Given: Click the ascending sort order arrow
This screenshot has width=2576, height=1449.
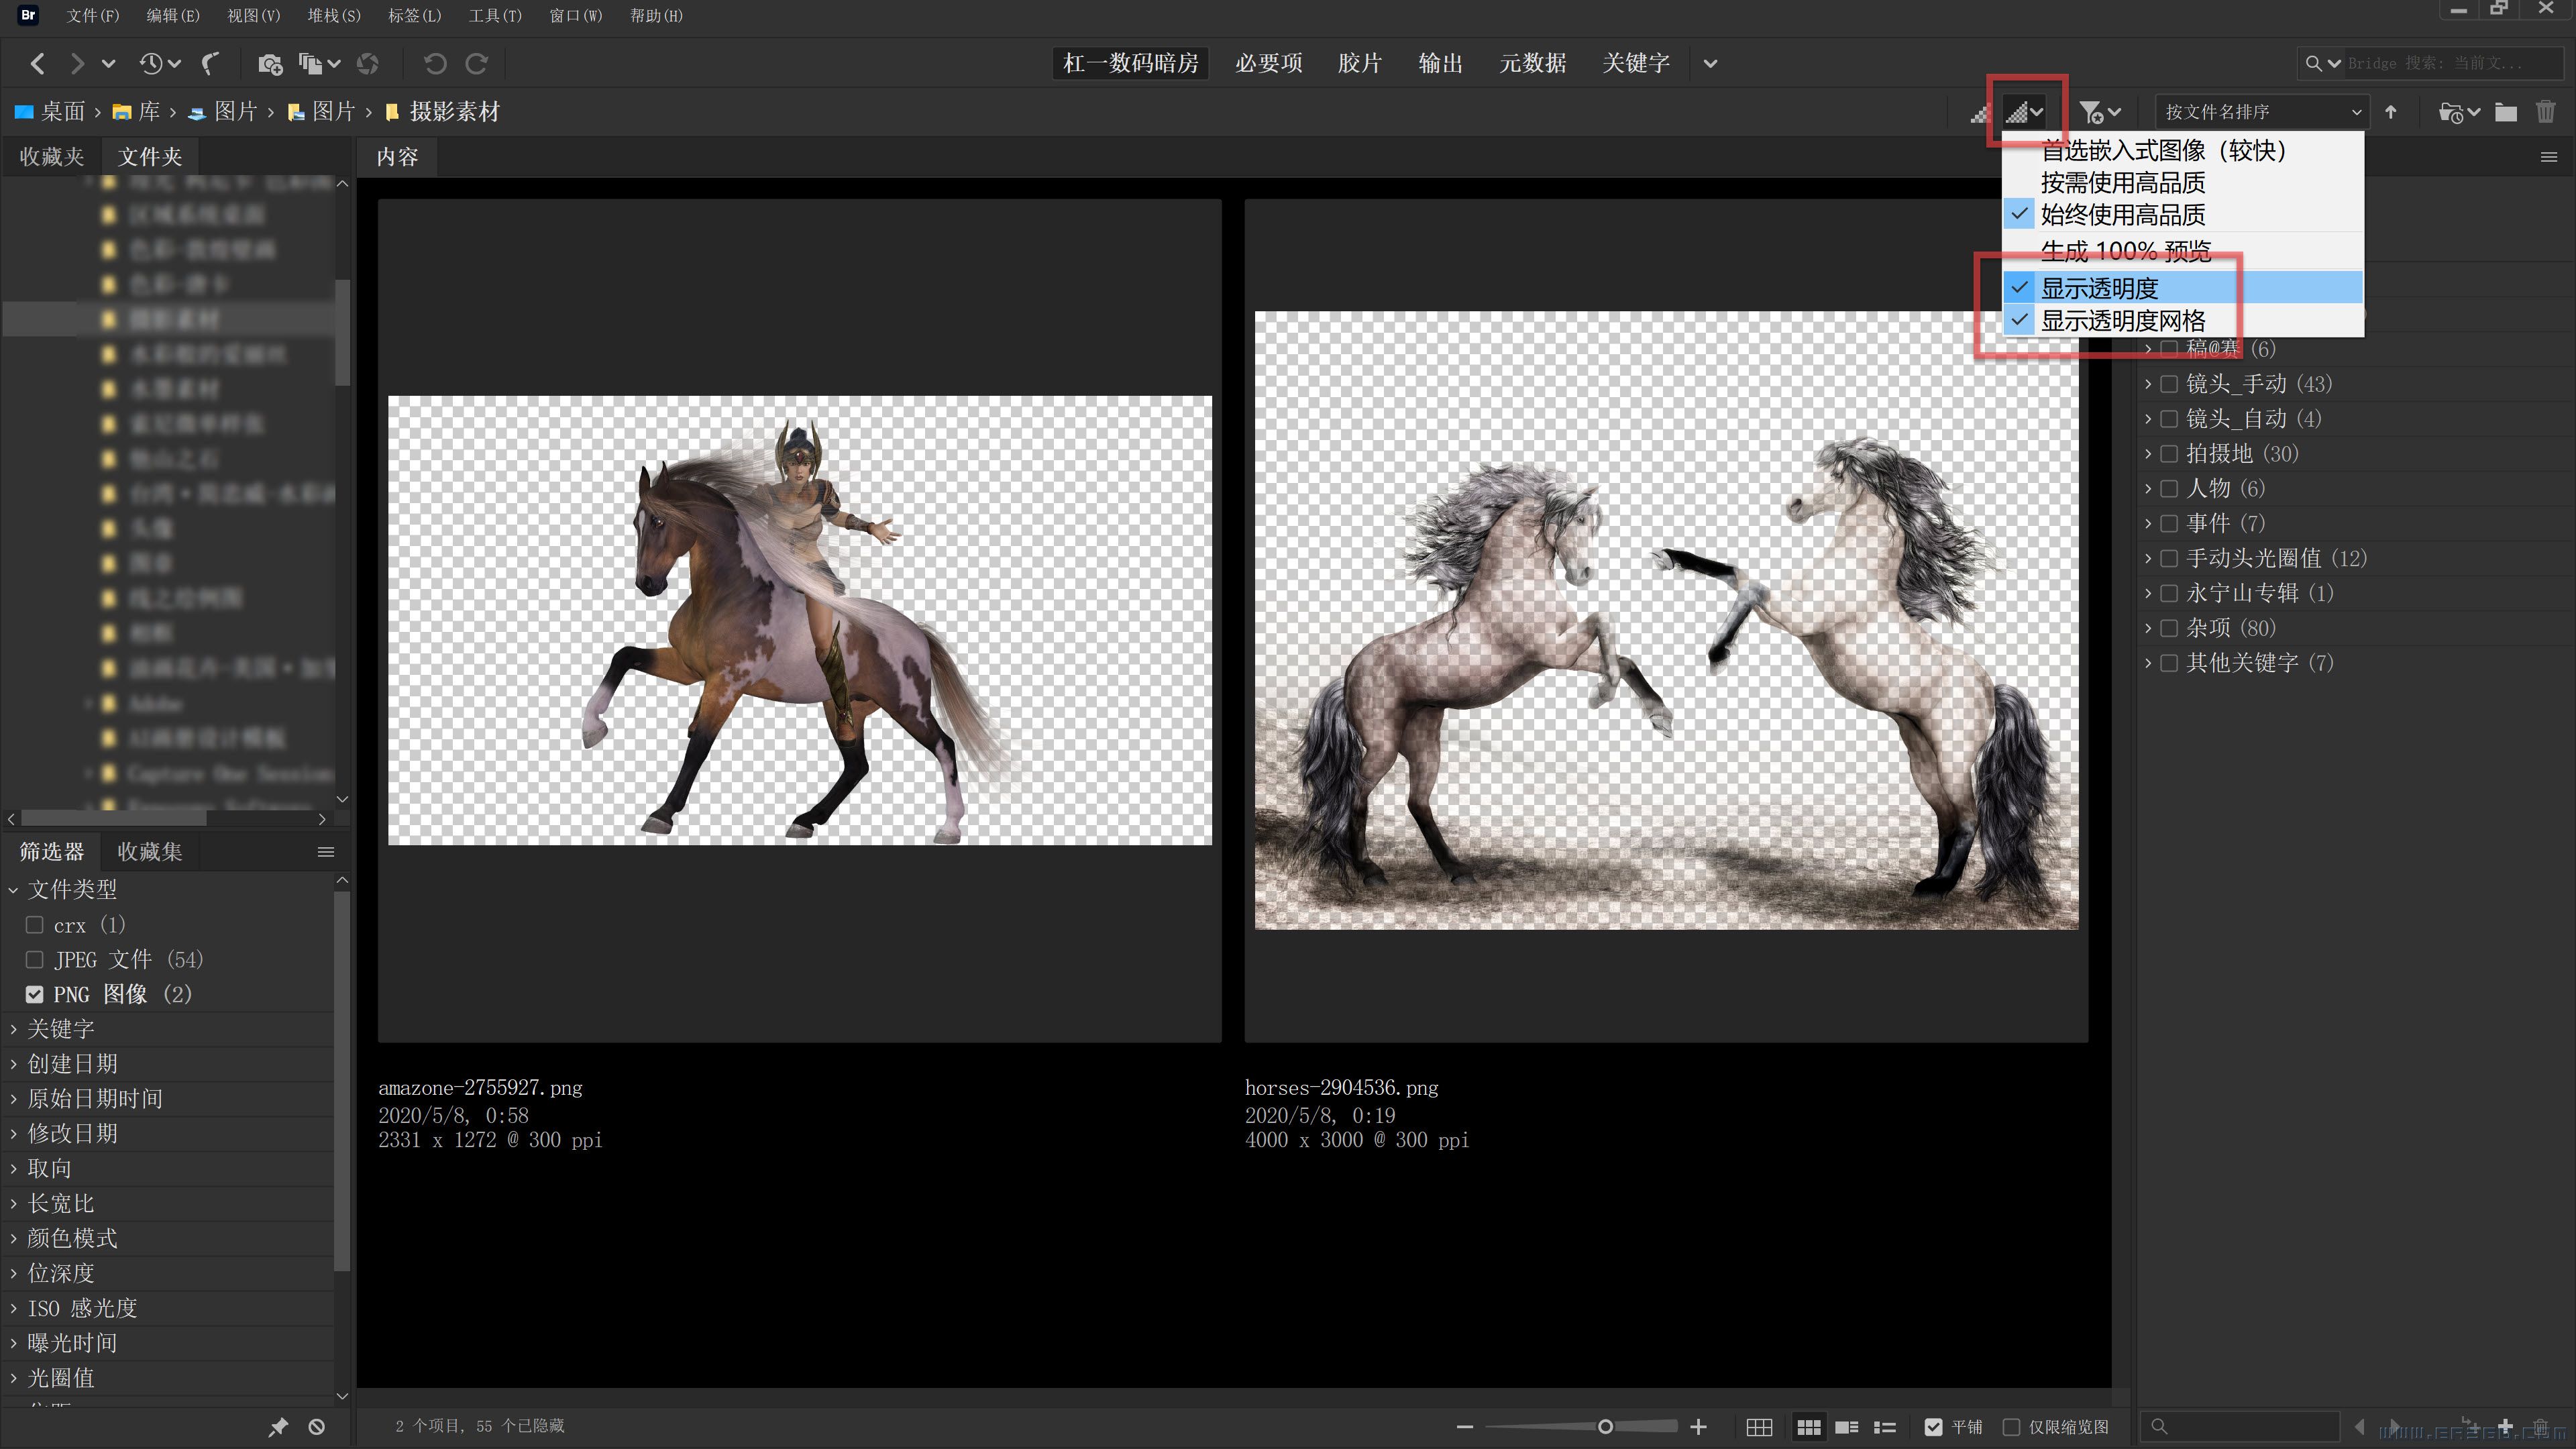Looking at the screenshot, I should pyautogui.click(x=2391, y=112).
